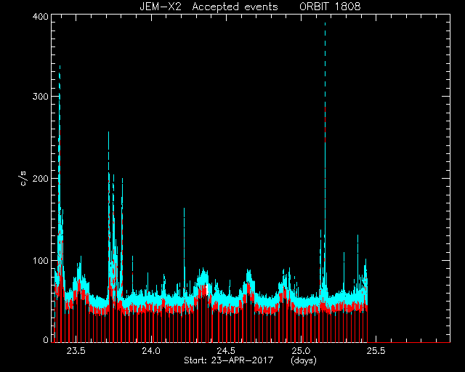
Task: Click the flat red line after 25.5
Action: [409, 342]
